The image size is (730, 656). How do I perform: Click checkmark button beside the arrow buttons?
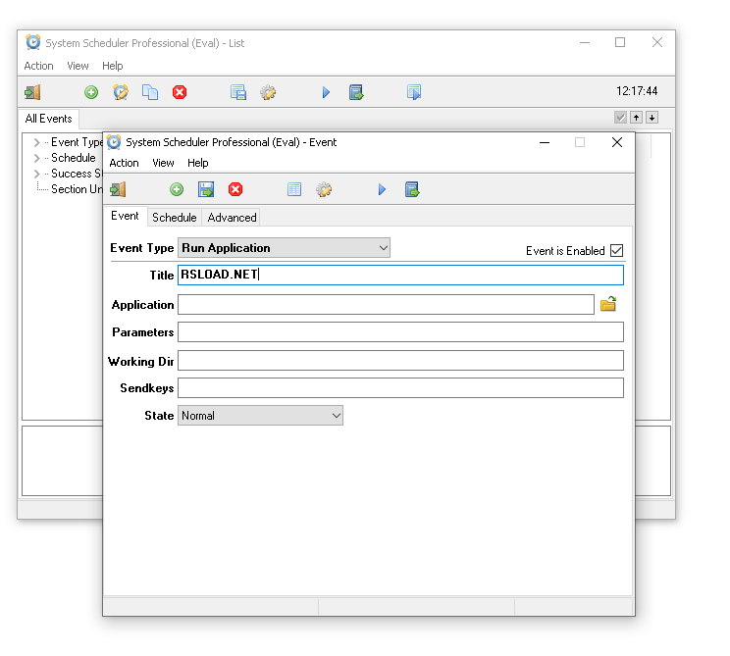(620, 118)
